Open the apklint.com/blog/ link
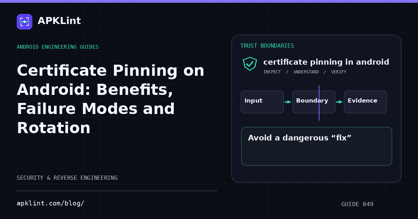The height and width of the screenshot is (219, 418). coord(51,203)
